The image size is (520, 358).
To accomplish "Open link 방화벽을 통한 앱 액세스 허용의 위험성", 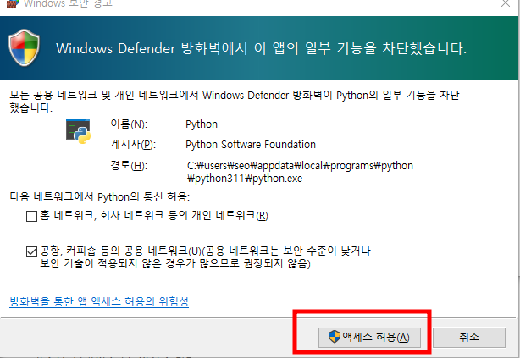I will tap(99, 301).
